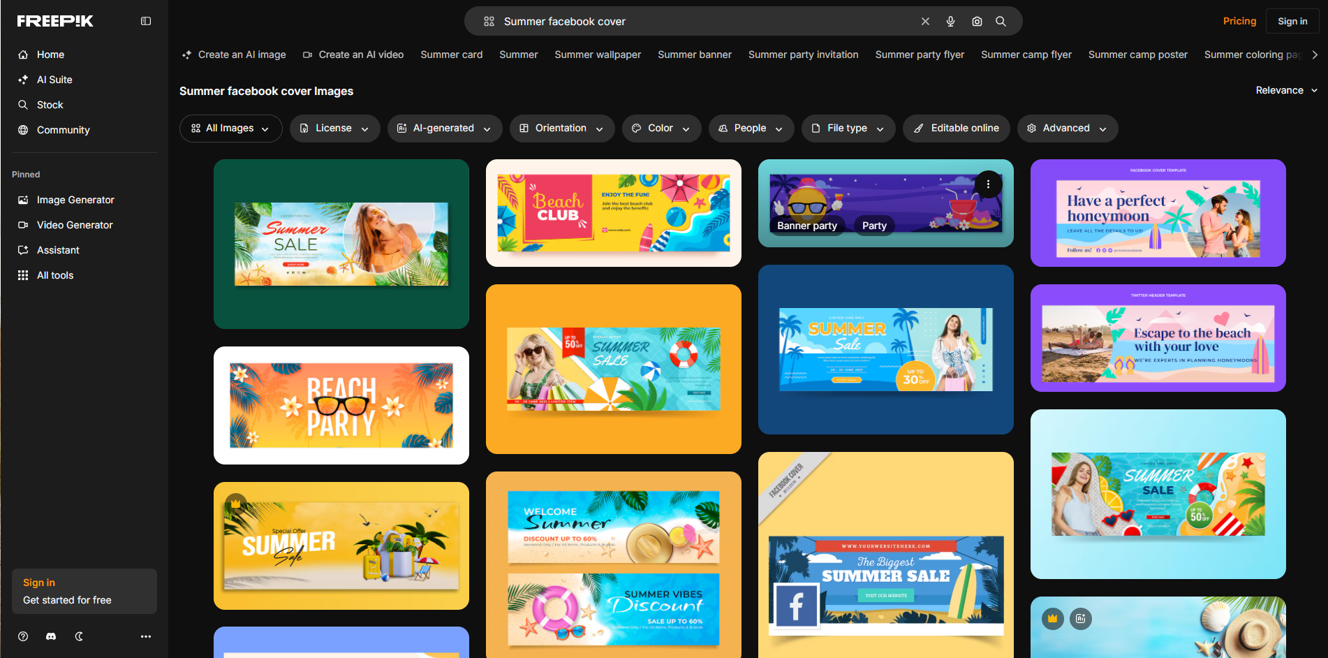Open Discord via the bottom-left icon
This screenshot has width=1328, height=658.
(50, 636)
